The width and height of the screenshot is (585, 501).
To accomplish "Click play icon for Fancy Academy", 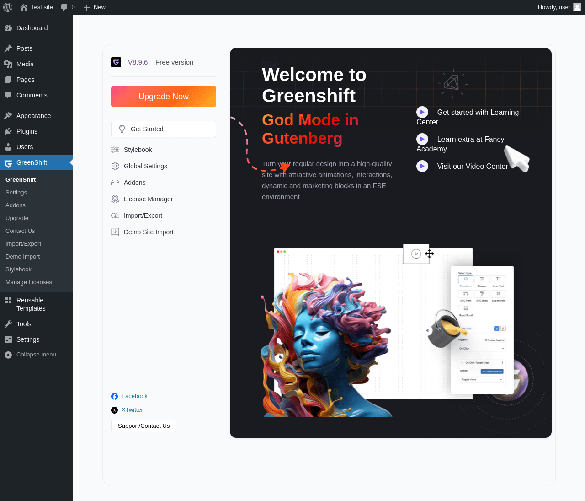I will coord(422,139).
